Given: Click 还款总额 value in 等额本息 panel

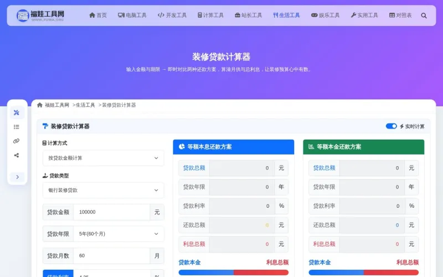Looking at the screenshot, I should 242,225.
